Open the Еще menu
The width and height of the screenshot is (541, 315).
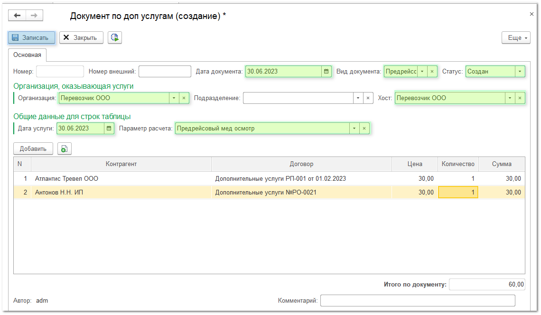click(x=516, y=38)
